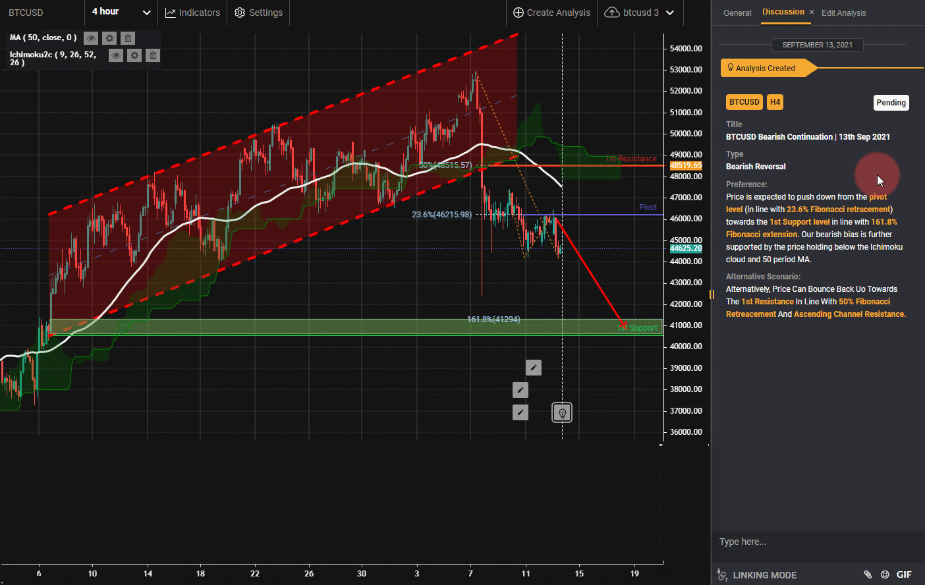This screenshot has height=585, width=925.
Task: Remove the Ichimoku2c indicator with trash icon
Action: pyautogui.click(x=153, y=55)
